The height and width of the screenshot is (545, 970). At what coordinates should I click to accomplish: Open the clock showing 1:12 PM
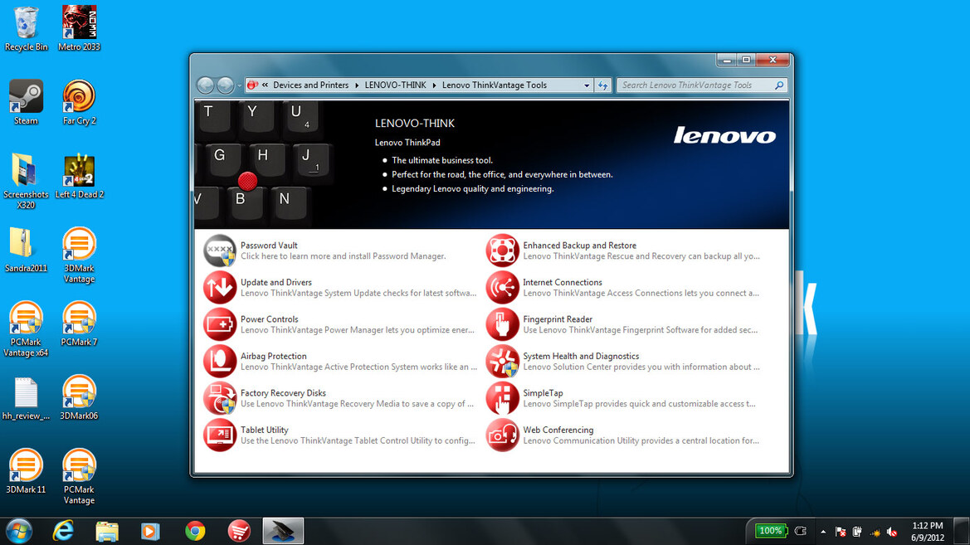pos(928,532)
